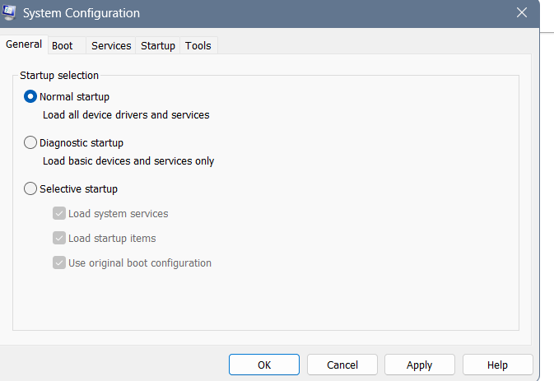The height and width of the screenshot is (381, 554).
Task: Click the 'Load basic devices and services only' text
Action: [128, 160]
